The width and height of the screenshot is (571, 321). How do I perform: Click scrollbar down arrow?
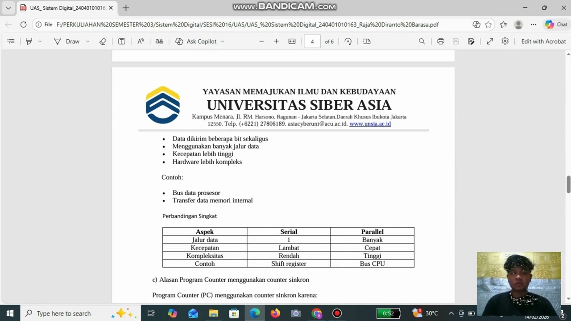[568, 299]
